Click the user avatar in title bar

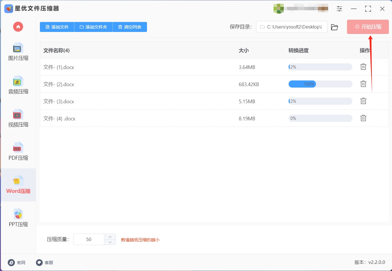278,9
